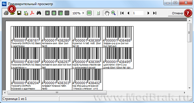Viewport: 194px width, 103px height.
Task: Click barcode label ending 438181
Action: pyautogui.click(x=26, y=37)
